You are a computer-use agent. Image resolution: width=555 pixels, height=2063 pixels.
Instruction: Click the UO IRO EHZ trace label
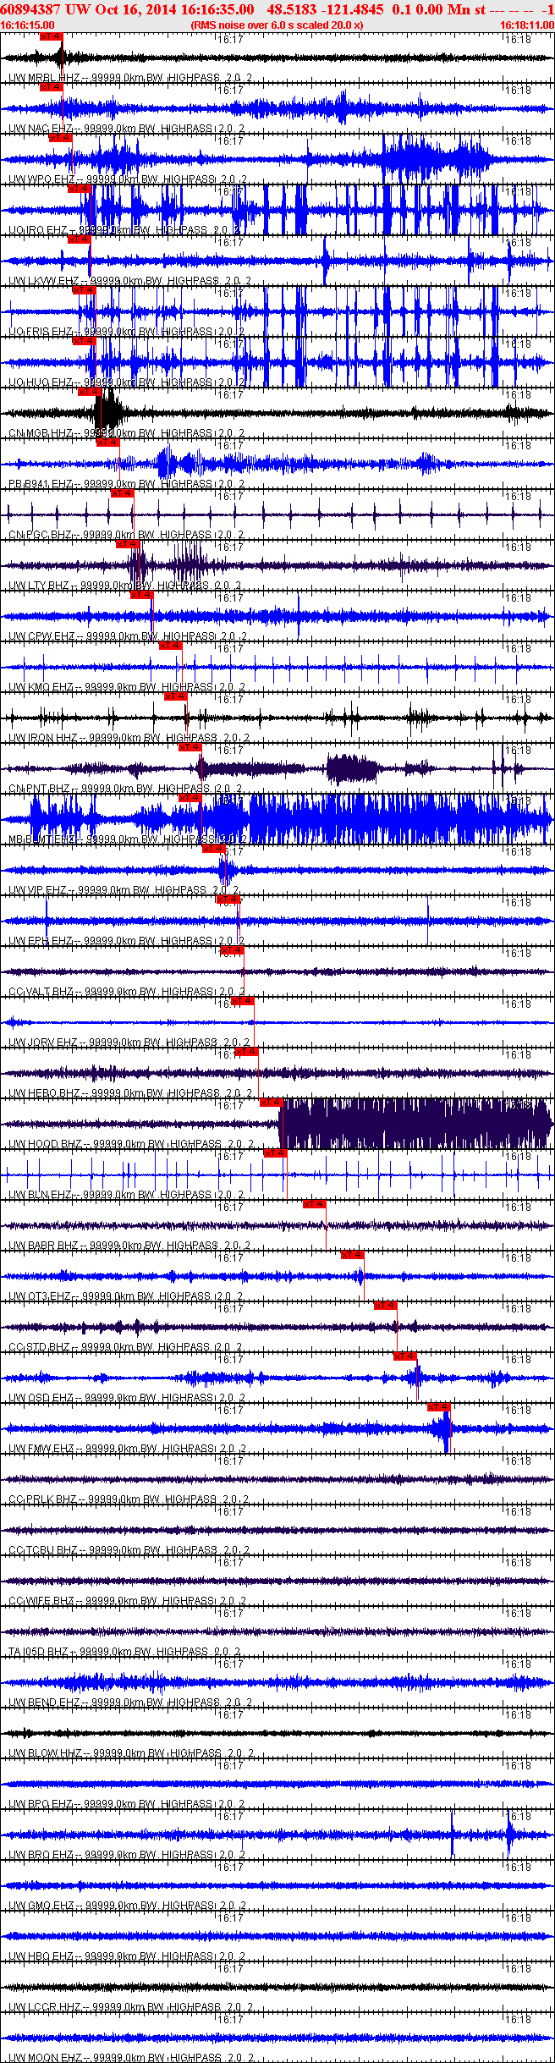coord(124,230)
